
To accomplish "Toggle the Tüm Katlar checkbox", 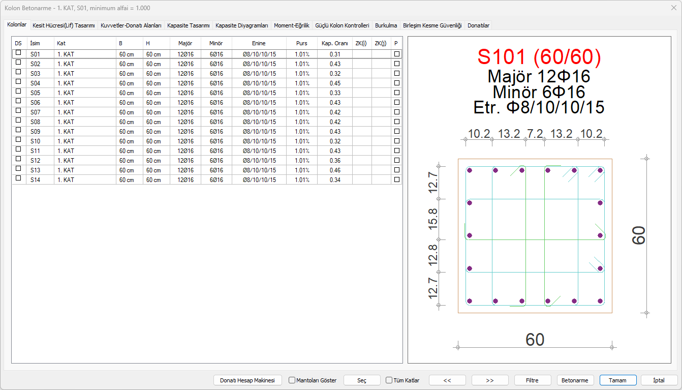I will pyautogui.click(x=389, y=380).
